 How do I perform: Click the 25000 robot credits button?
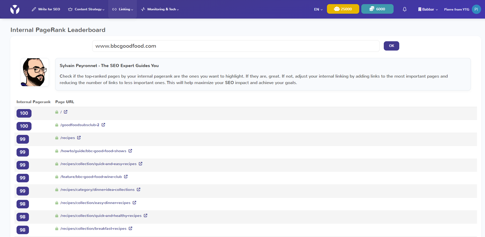tap(343, 9)
